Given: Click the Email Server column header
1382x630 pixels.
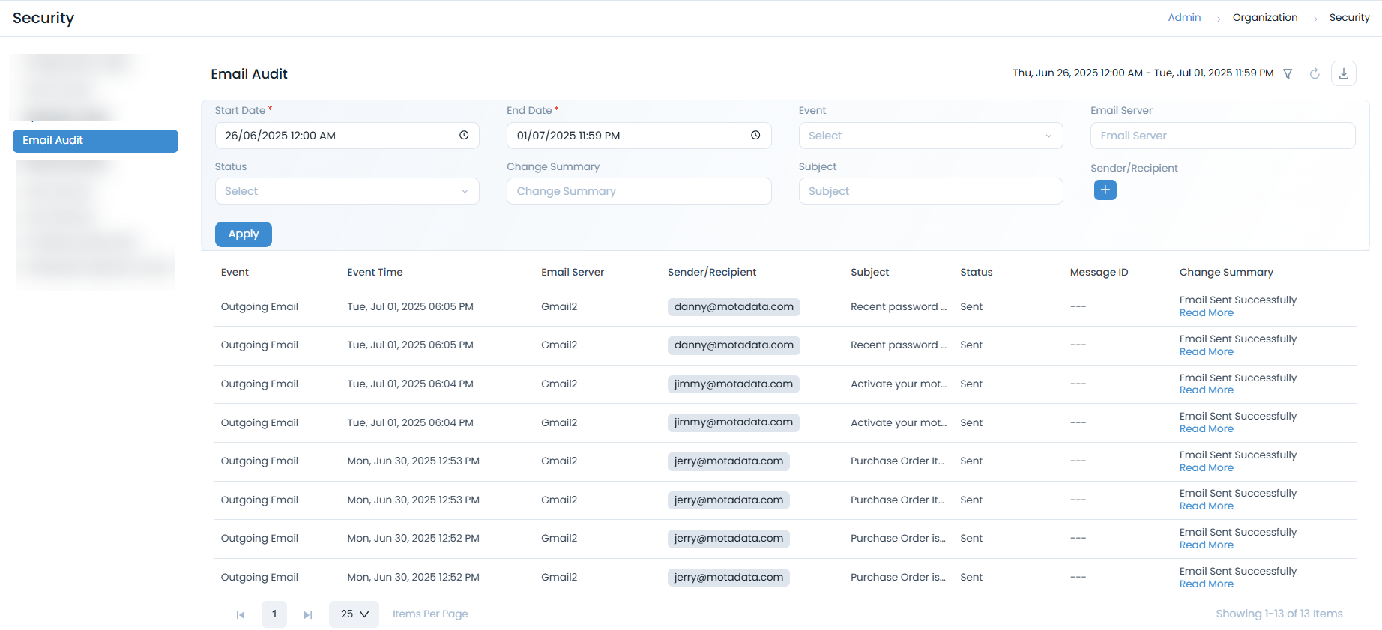Looking at the screenshot, I should (x=573, y=273).
